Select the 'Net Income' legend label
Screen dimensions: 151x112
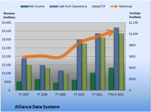click(37, 6)
